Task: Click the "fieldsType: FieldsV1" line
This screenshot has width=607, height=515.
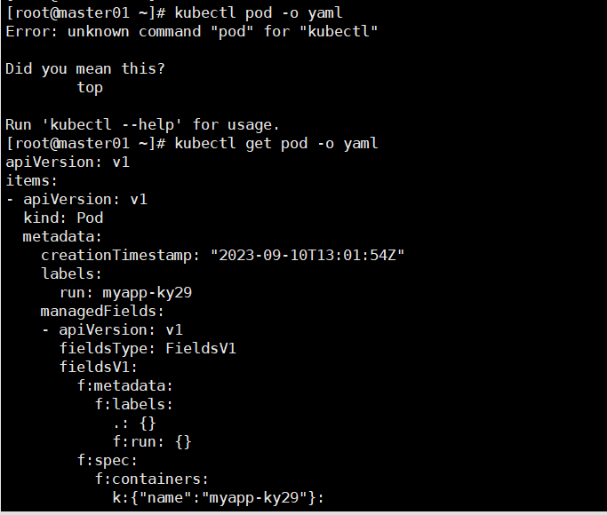Action: point(148,348)
